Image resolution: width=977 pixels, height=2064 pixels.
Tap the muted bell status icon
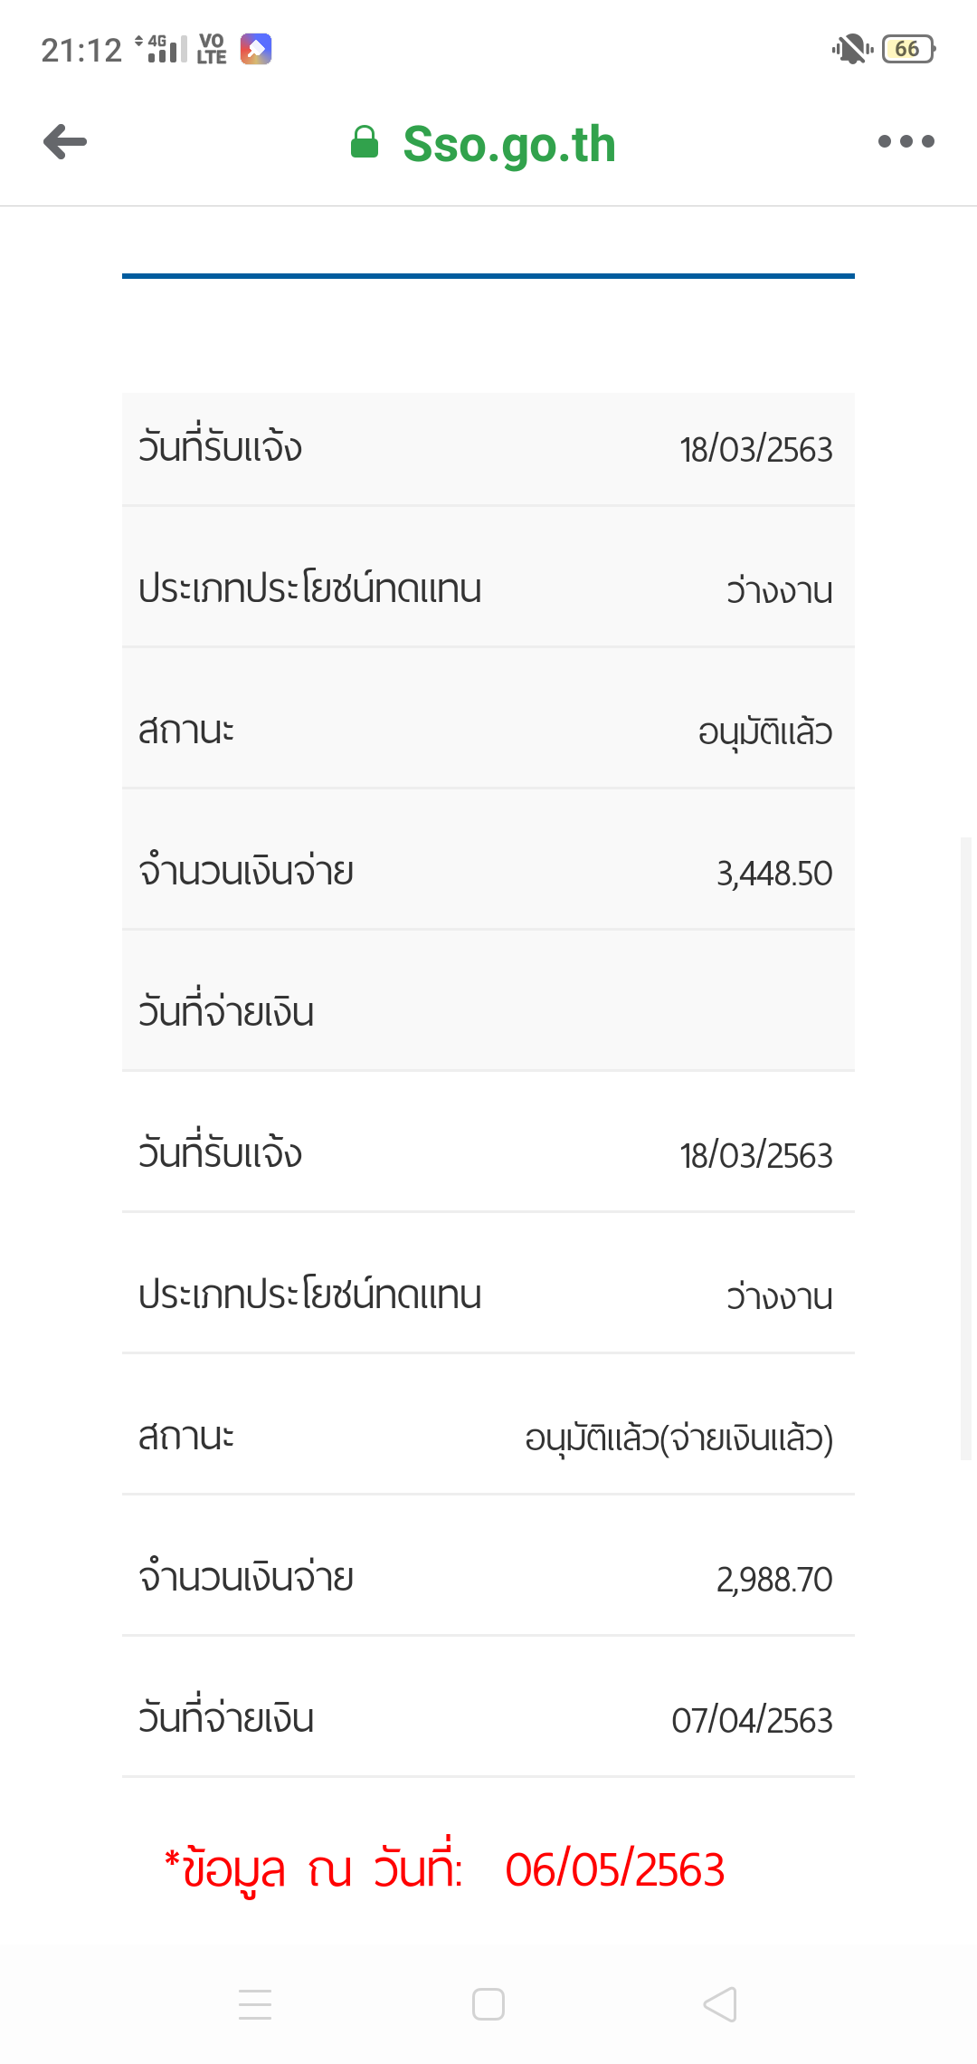[x=851, y=49]
